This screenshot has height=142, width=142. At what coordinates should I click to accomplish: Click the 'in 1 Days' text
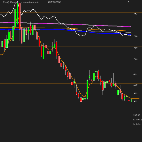(137, 124)
